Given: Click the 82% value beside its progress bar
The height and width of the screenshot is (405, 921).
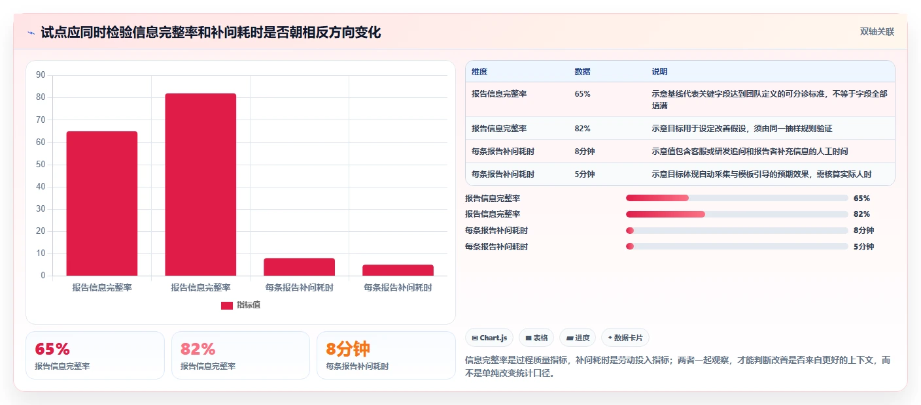Looking at the screenshot, I should (861, 214).
